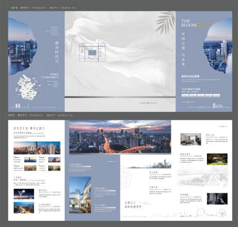Click the 'THE BLOOM' title on the cover
The width and height of the screenshot is (238, 227).
(x=189, y=23)
